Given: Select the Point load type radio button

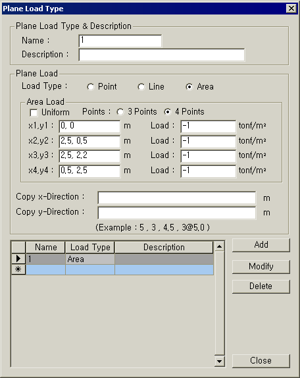Looking at the screenshot, I should (91, 87).
